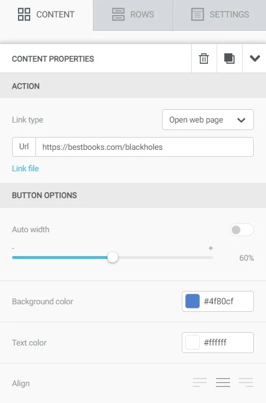Open the blue background color swatch

coord(192,301)
